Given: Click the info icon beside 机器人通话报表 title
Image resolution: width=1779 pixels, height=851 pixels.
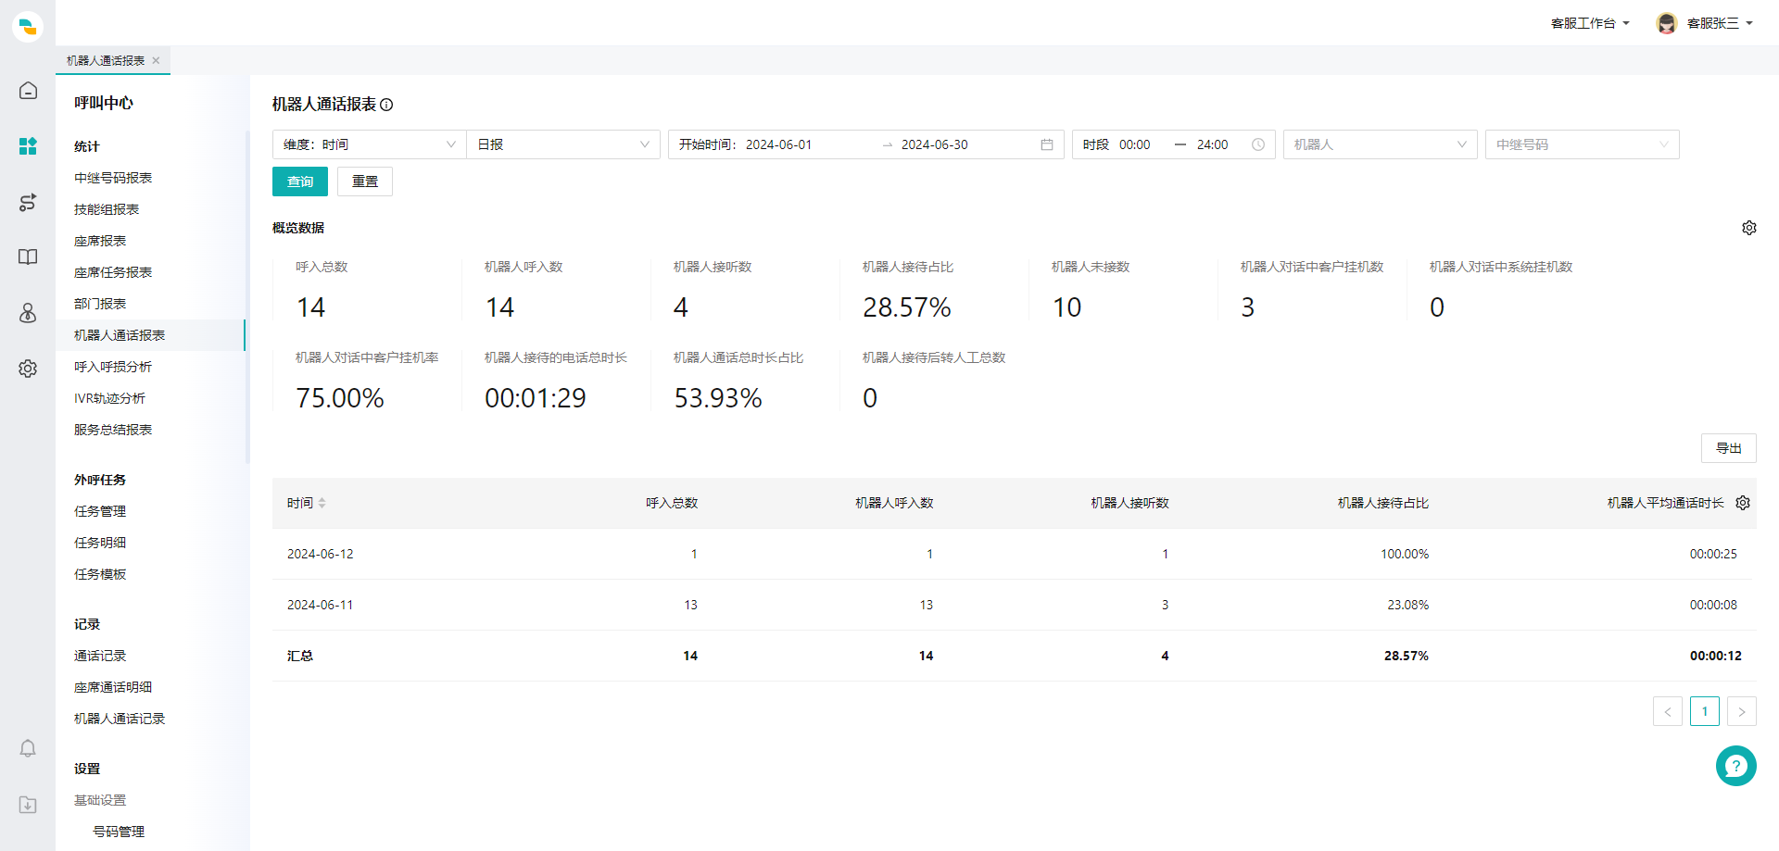Looking at the screenshot, I should (x=386, y=105).
